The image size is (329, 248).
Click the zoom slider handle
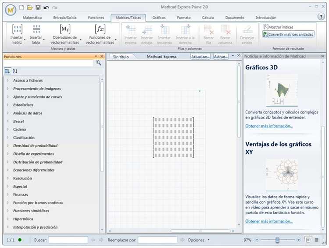click(x=277, y=240)
